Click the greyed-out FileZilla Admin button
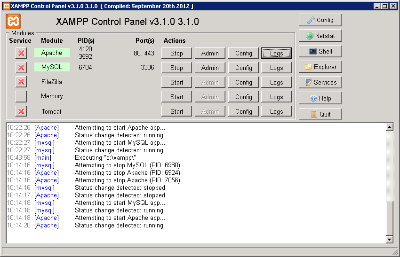Screen dimensions: 400x257 210,82
